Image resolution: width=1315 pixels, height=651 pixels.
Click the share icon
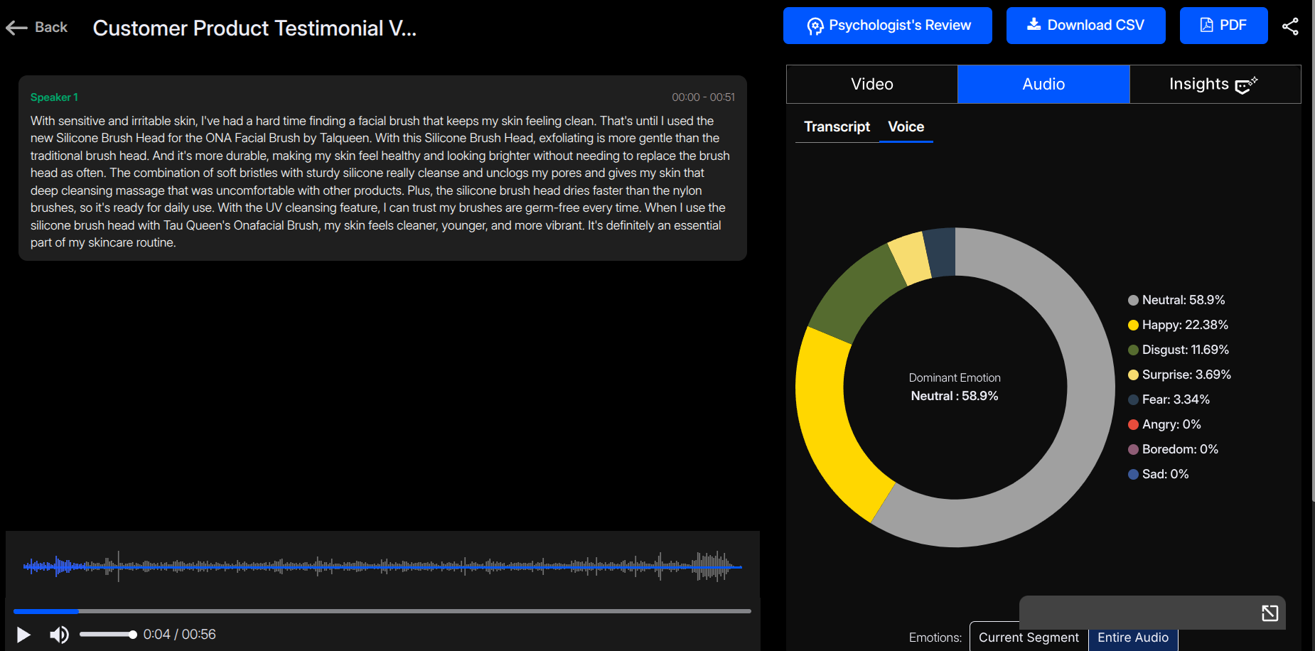click(1290, 26)
